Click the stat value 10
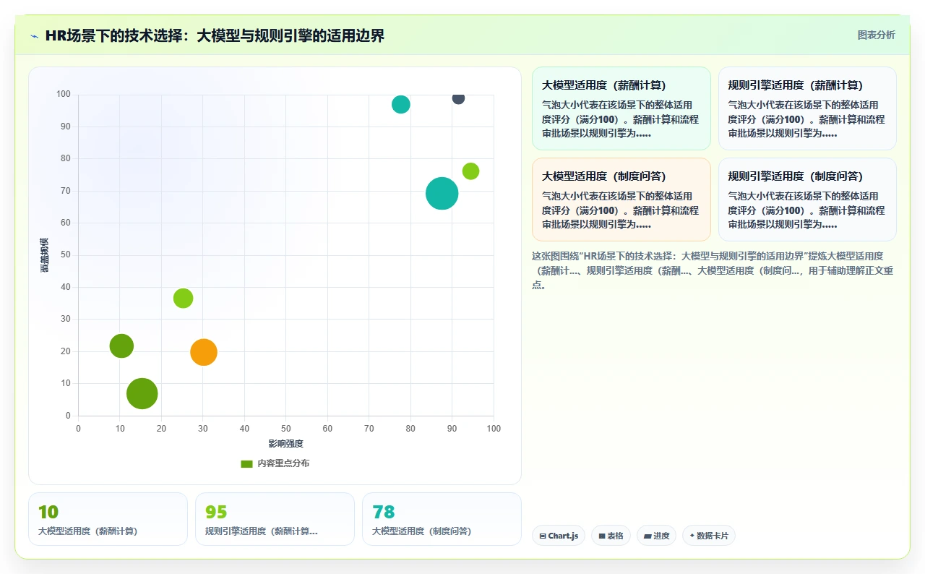Viewport: 925px width, 574px height. [48, 512]
